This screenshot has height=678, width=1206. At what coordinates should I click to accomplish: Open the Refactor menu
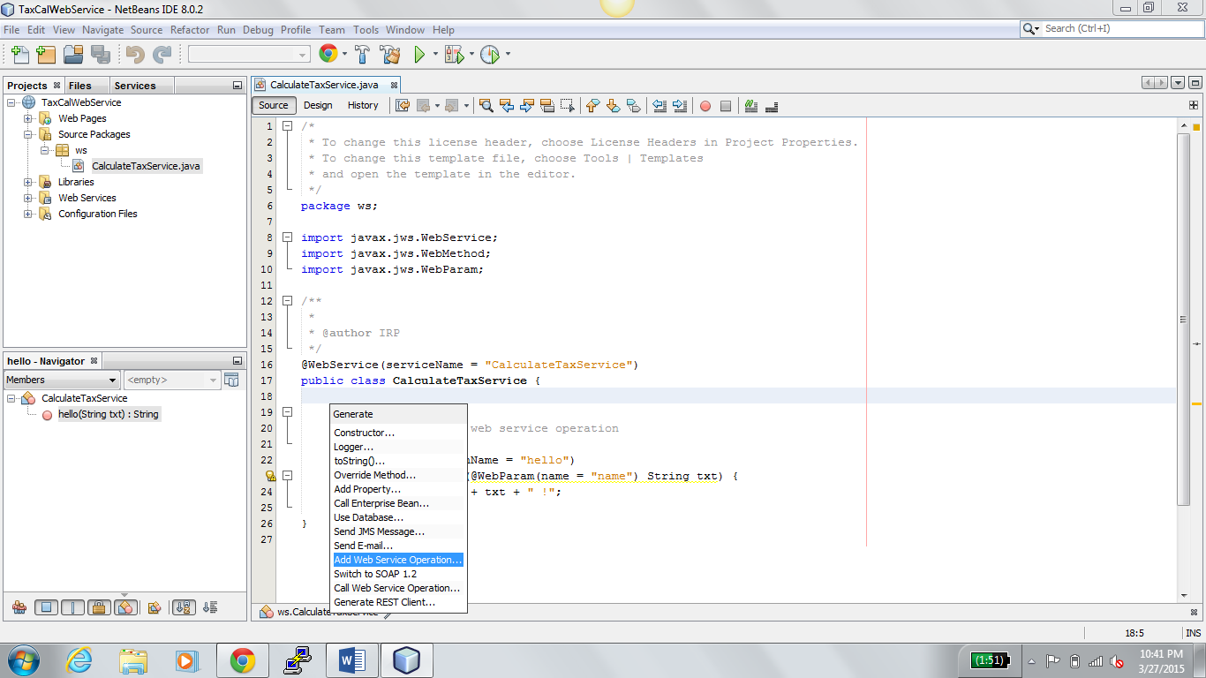tap(190, 29)
